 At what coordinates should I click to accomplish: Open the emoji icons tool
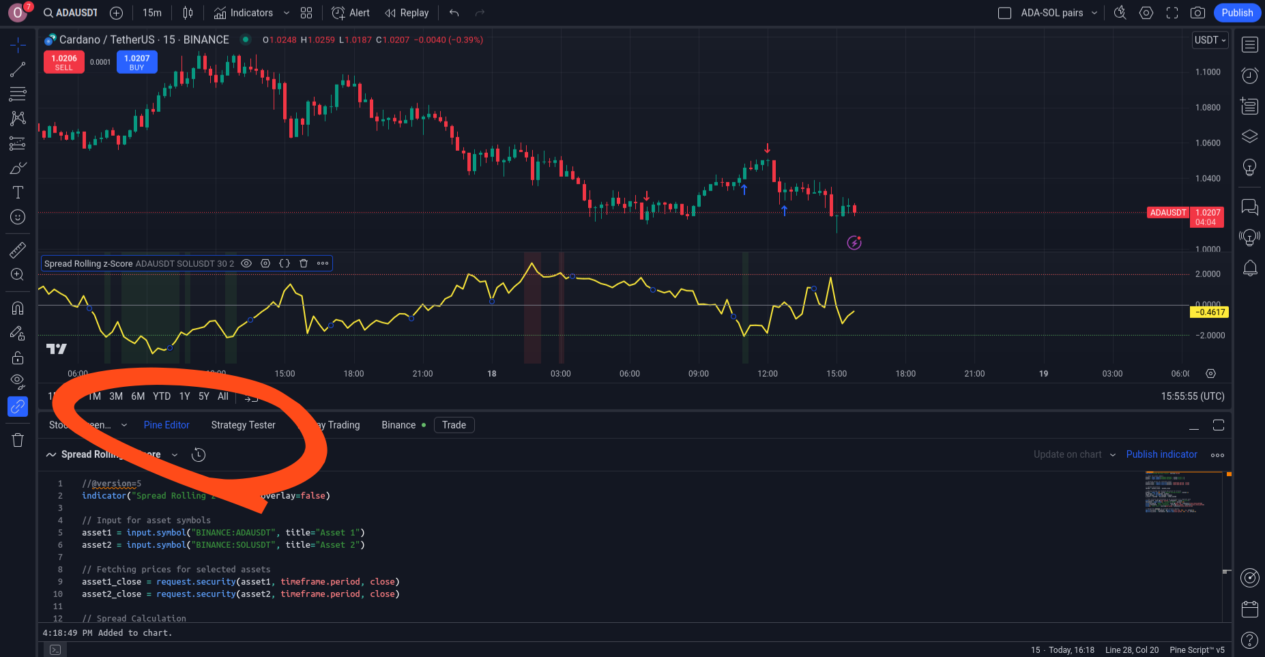point(18,217)
